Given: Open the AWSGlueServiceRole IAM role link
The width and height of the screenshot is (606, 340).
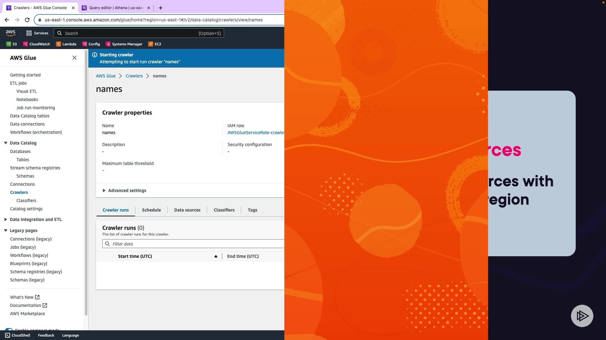Looking at the screenshot, I should coord(255,133).
